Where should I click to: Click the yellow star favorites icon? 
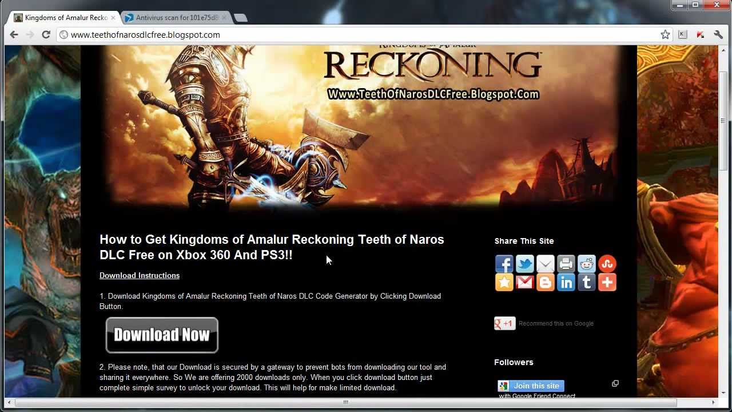pos(504,282)
